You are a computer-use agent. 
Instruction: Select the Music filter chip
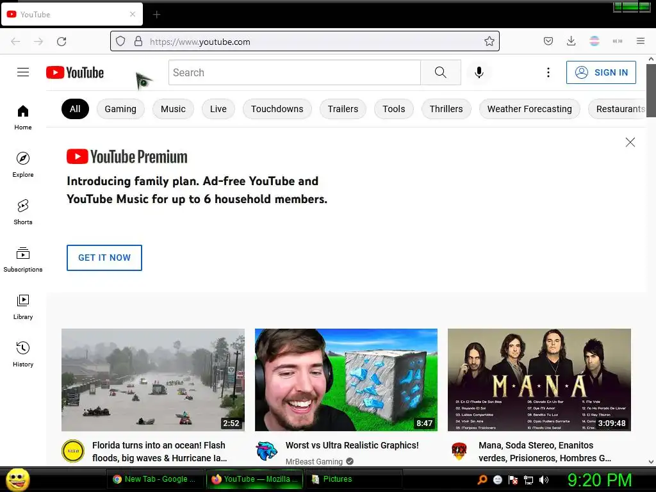(173, 109)
